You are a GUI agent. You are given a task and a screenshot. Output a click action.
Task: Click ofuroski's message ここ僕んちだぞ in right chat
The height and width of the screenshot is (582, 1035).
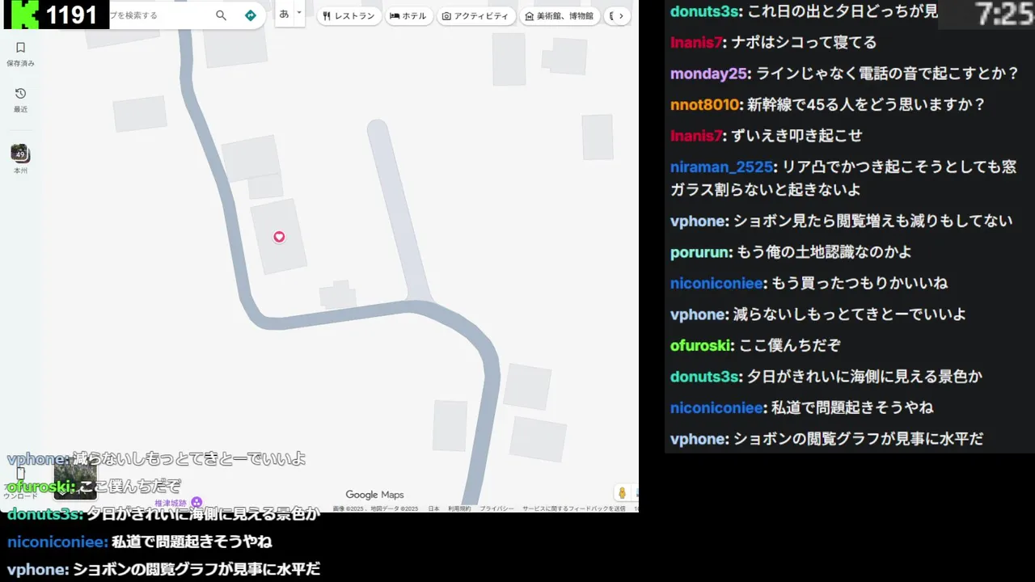(789, 345)
